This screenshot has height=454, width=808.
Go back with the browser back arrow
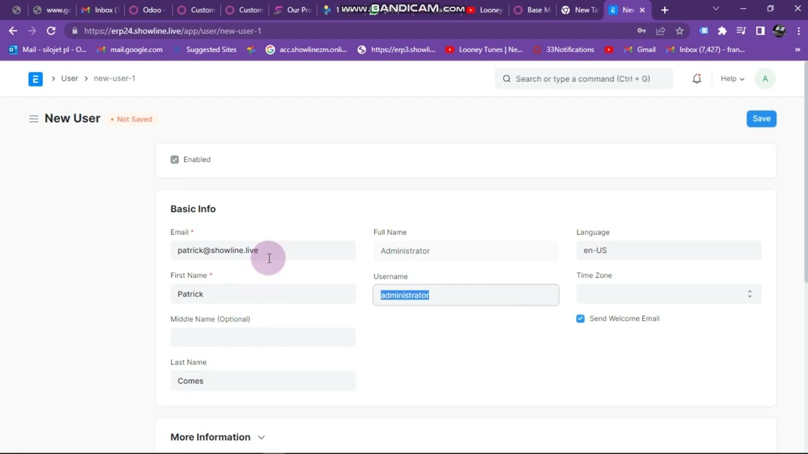click(13, 31)
